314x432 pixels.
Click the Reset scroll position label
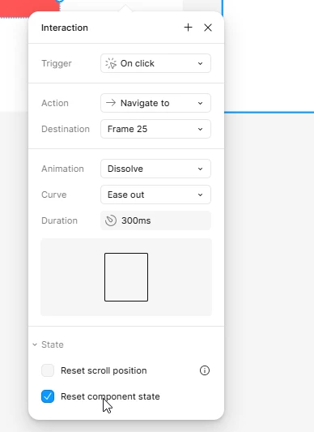[104, 370]
